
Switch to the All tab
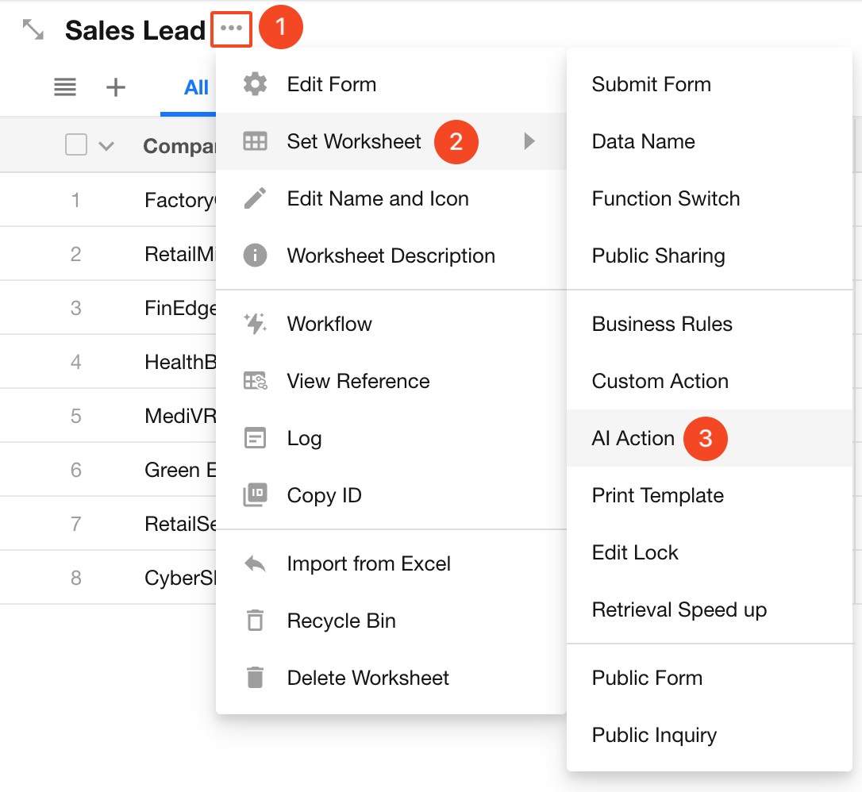point(196,87)
